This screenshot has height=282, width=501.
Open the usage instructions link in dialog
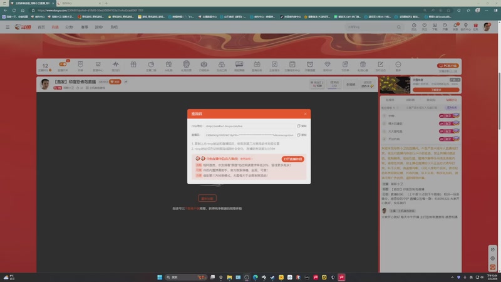coord(246,159)
